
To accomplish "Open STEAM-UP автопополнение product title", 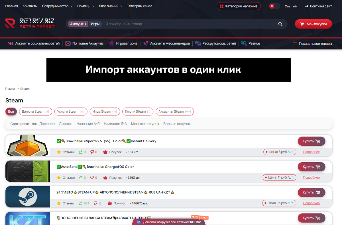I will (115, 192).
